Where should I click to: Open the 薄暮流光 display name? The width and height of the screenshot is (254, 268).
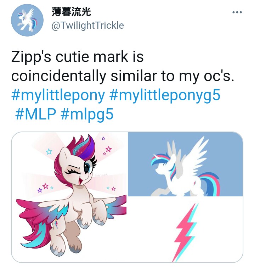click(x=71, y=12)
